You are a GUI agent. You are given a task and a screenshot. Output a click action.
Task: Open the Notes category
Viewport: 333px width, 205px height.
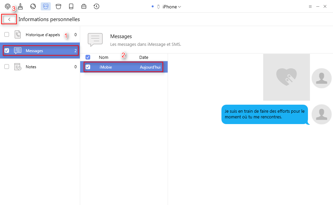pos(40,67)
